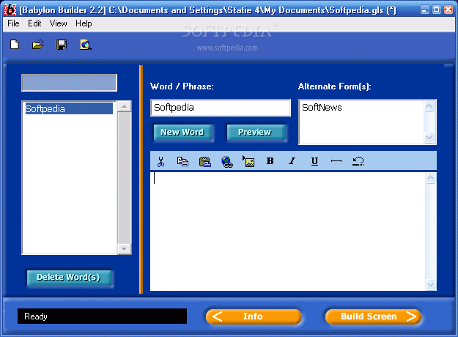
Task: Click inside the Alternate Form(s) box
Action: pyautogui.click(x=361, y=122)
